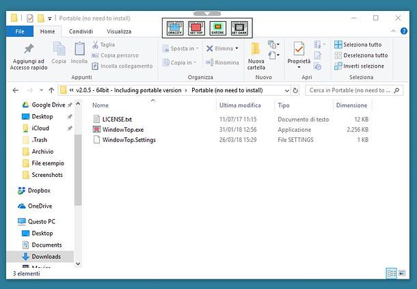
Task: Click Incolla collegamento
Action: 122,66
